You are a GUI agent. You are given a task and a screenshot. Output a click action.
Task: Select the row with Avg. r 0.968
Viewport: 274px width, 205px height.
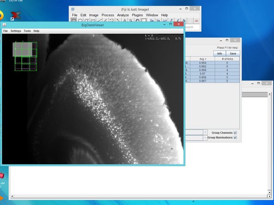(x=212, y=70)
